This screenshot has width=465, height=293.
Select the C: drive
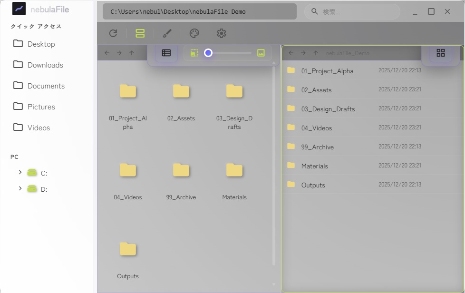[38, 173]
